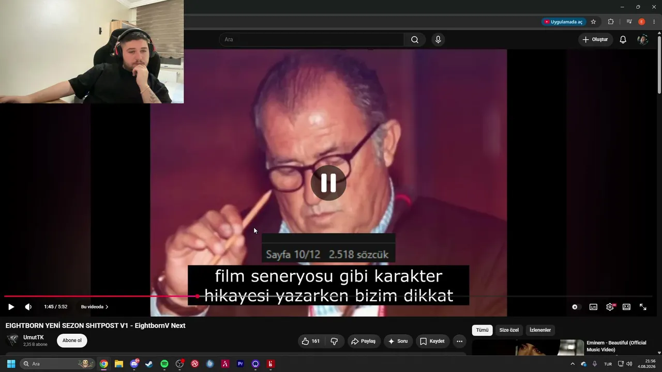Open Discord from the taskbar

(134, 364)
